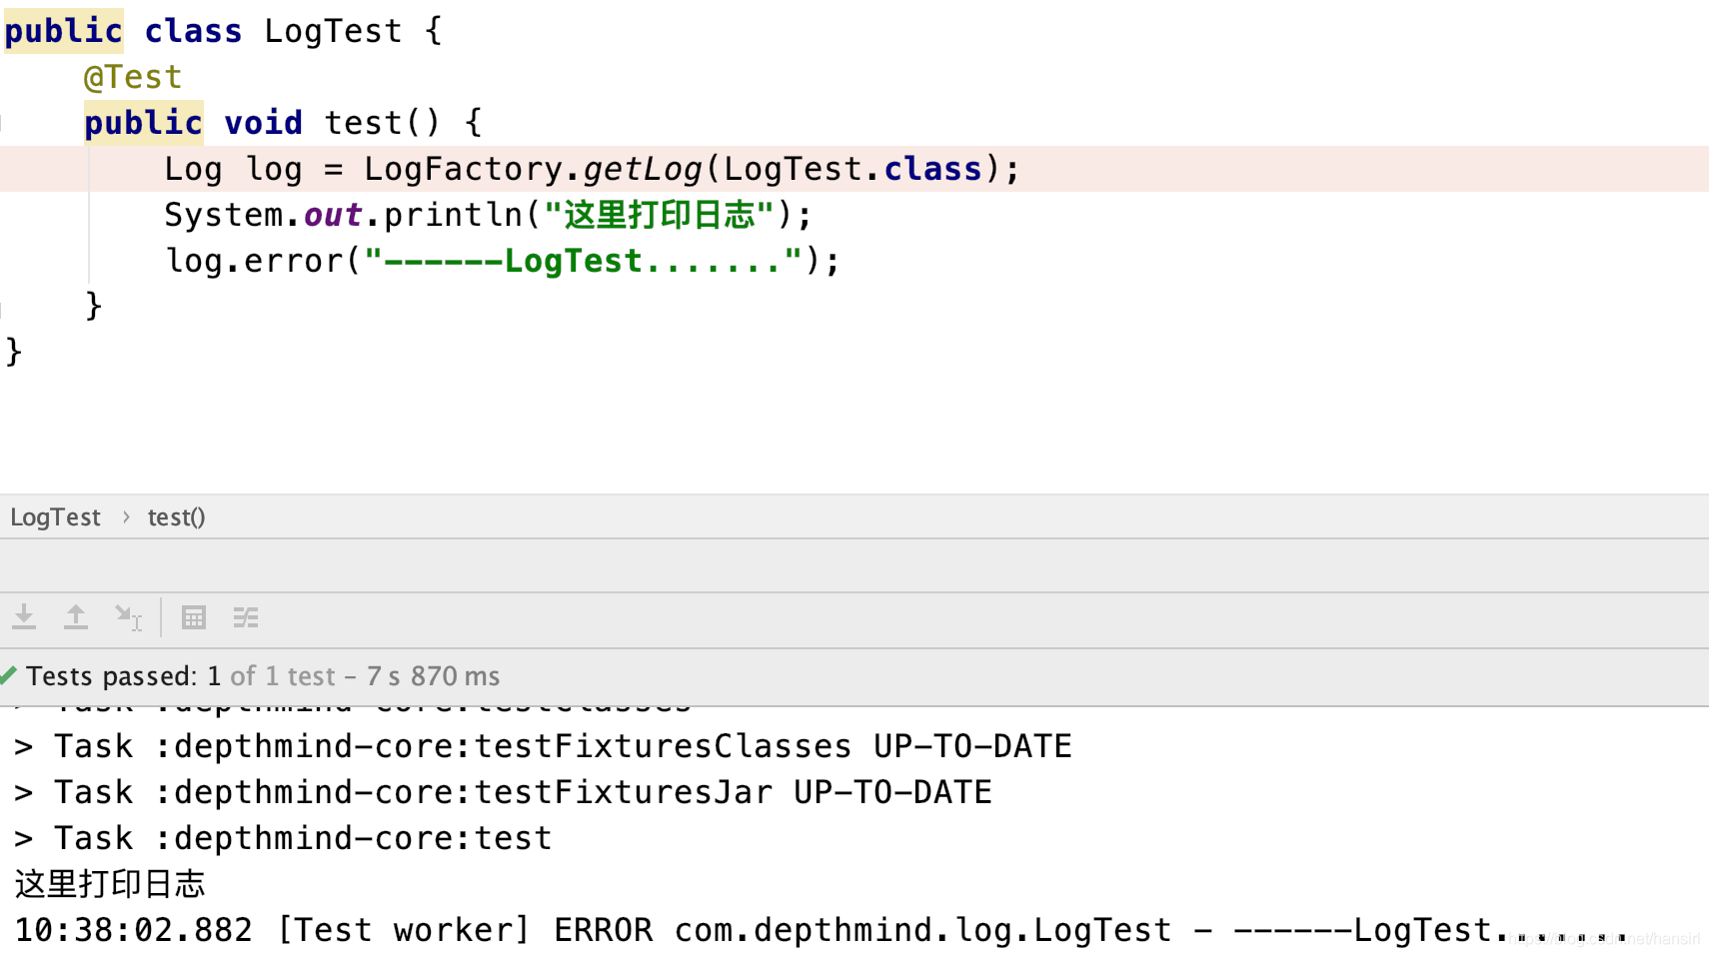Click the testFixturesClasses UP-TO-DATE task line
Screen dimensions: 1709x957
coord(543,746)
